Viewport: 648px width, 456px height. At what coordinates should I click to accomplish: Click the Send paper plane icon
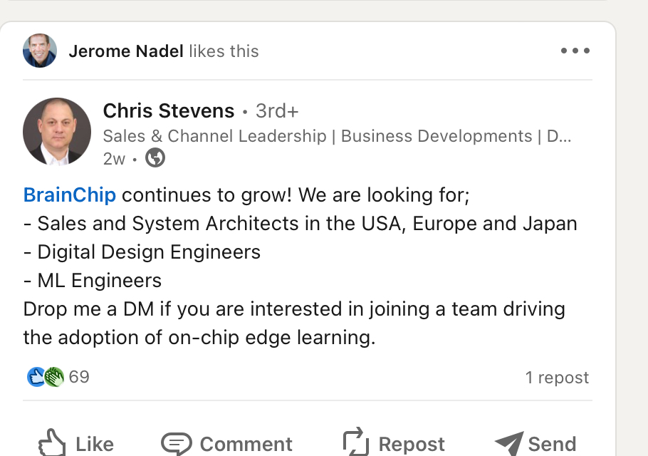[x=509, y=443]
